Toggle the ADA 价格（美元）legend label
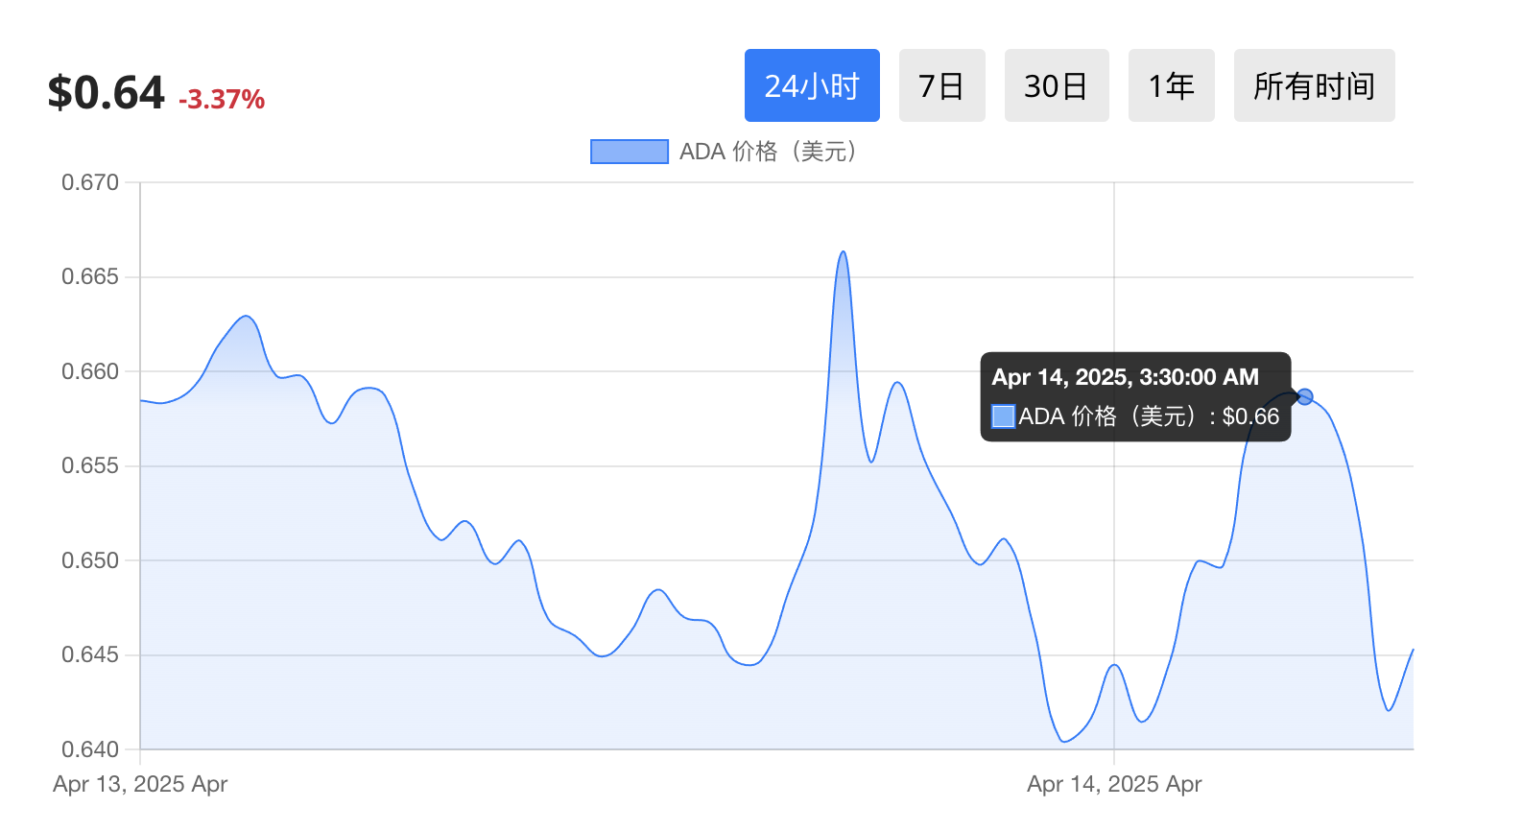Viewport: 1522px width, 831px height. coord(768,152)
